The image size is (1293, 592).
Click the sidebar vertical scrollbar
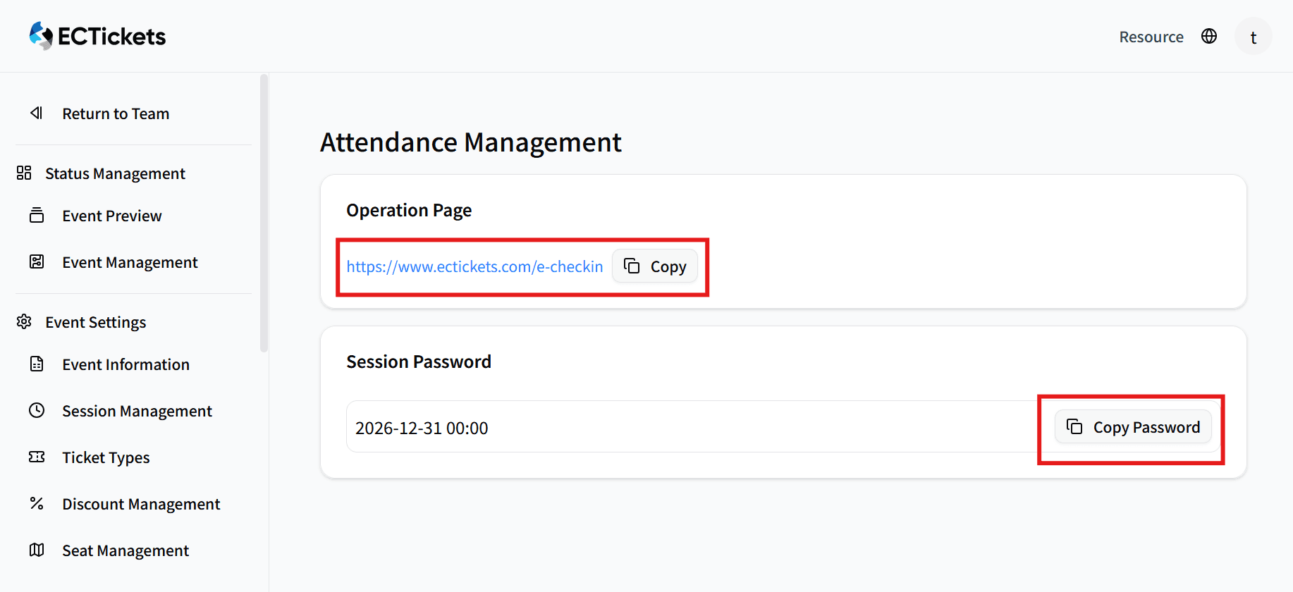click(x=264, y=213)
